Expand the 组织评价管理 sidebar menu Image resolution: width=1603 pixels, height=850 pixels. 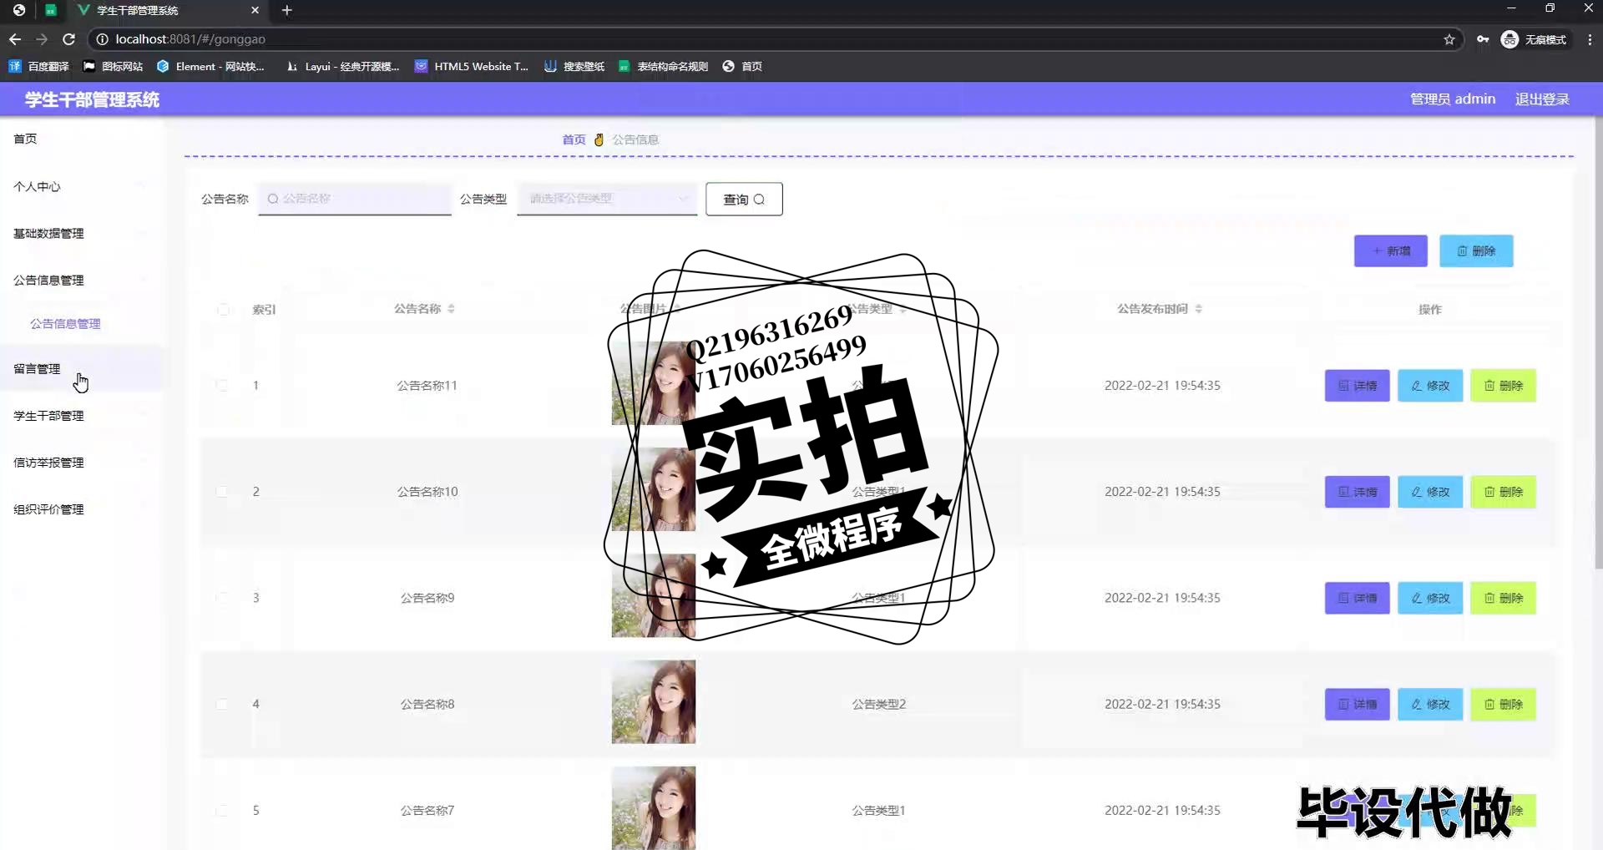coord(82,508)
